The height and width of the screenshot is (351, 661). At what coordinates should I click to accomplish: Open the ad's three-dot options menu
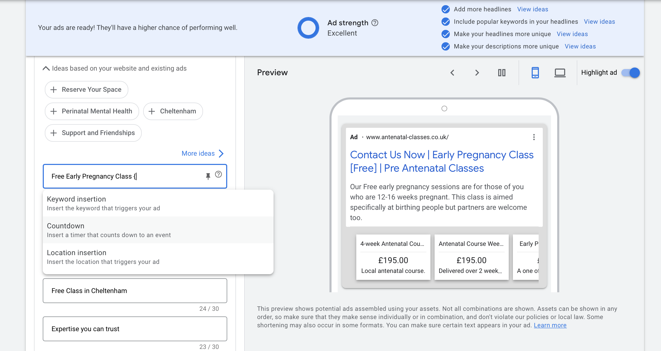tap(534, 137)
